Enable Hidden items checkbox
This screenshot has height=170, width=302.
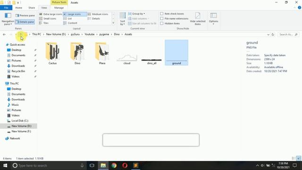coord(162,23)
